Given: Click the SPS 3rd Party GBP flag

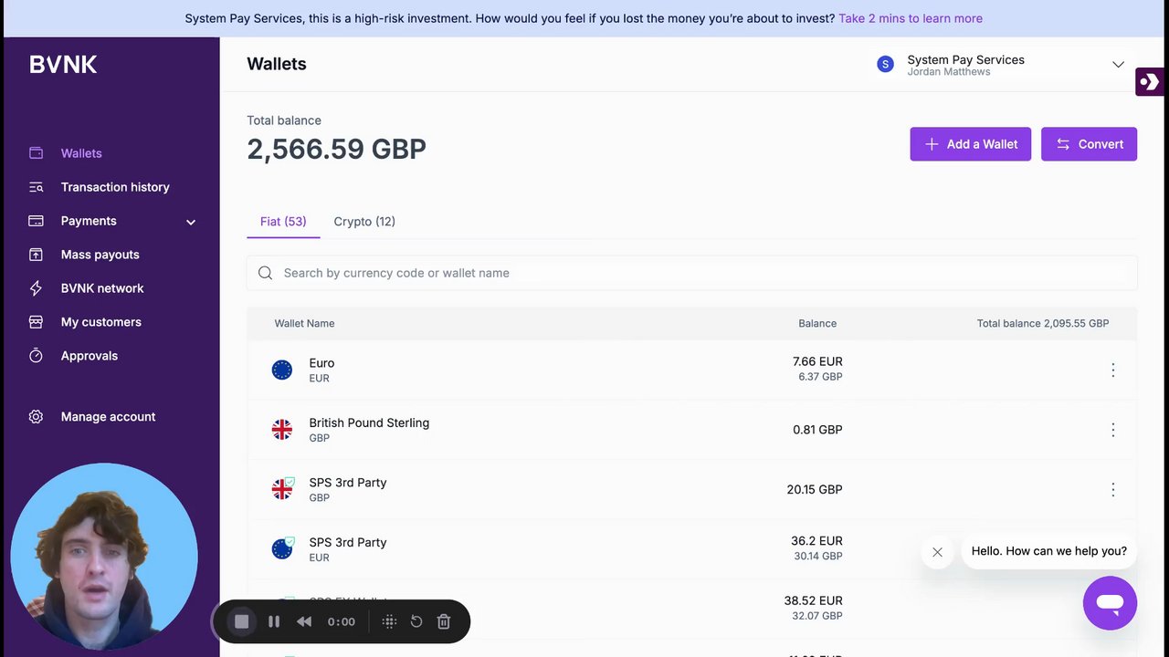Looking at the screenshot, I should pos(282,489).
